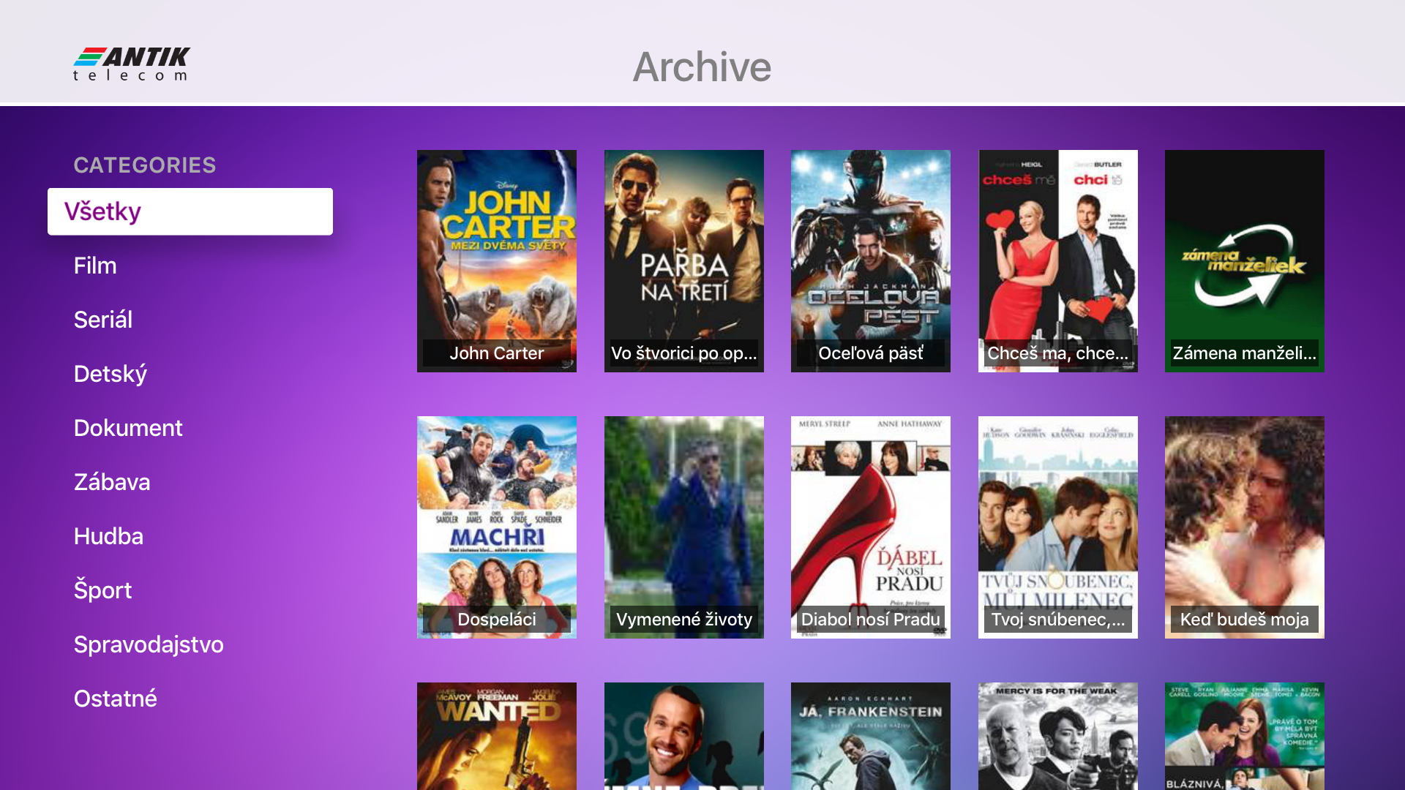Select the Wanted movie poster
The width and height of the screenshot is (1405, 790).
[497, 736]
